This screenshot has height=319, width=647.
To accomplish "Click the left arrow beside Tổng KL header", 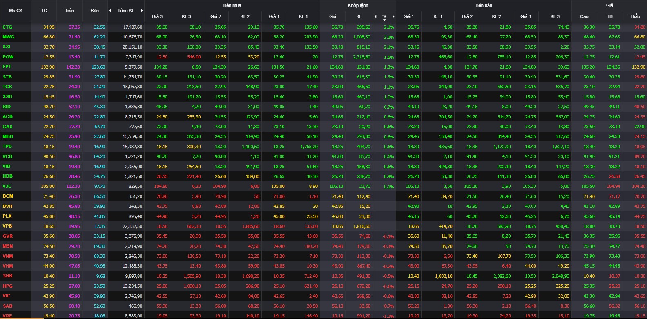I will pyautogui.click(x=110, y=11).
